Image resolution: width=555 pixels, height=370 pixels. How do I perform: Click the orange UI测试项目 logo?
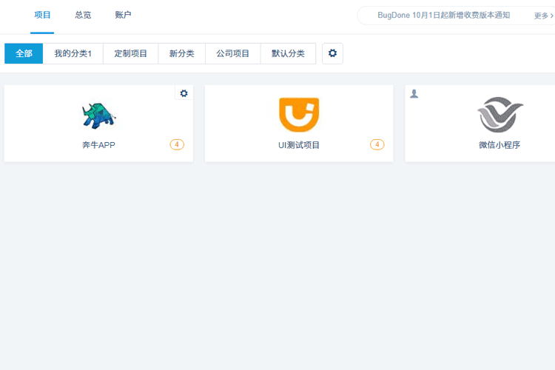[x=299, y=115]
